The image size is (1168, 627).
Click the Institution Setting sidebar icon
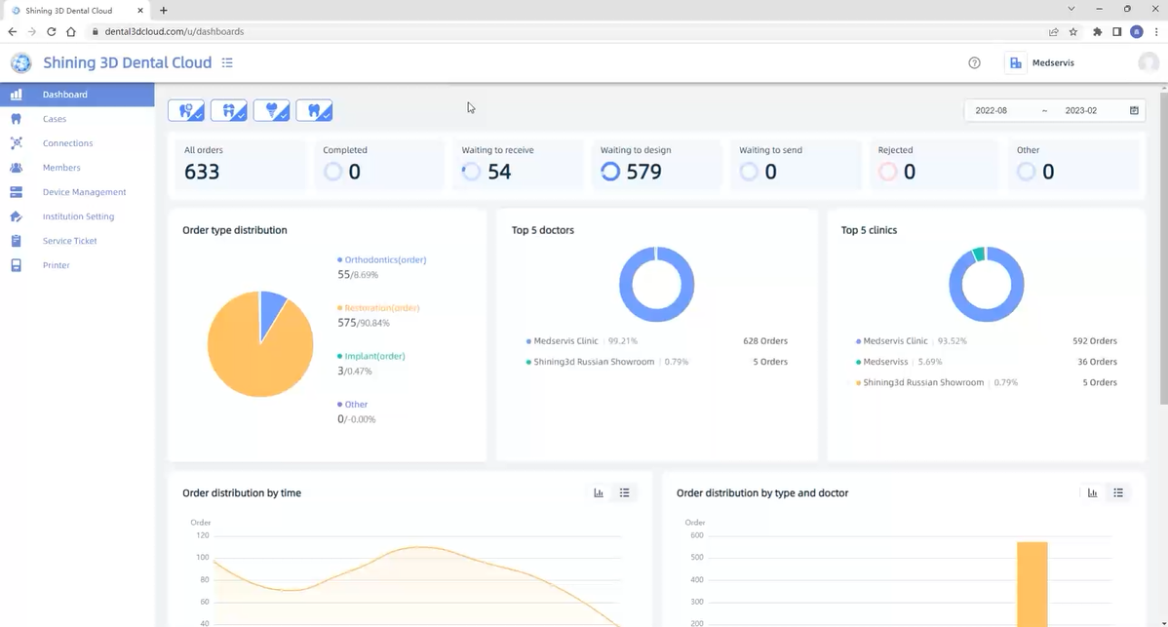[16, 216]
